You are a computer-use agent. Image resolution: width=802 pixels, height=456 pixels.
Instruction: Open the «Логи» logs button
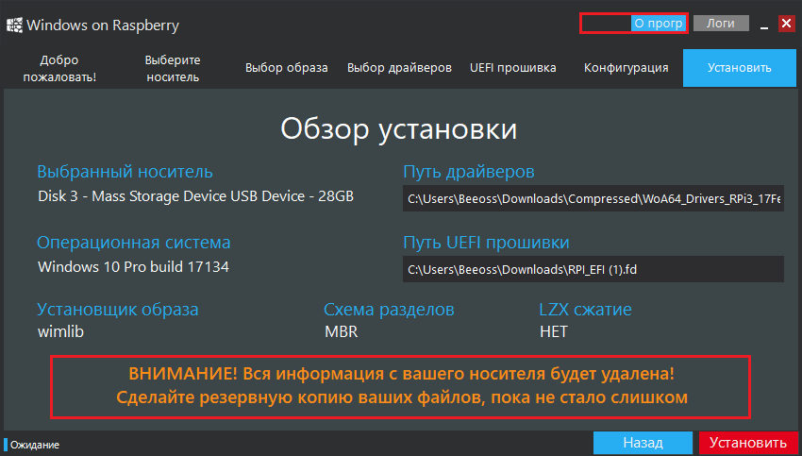[x=721, y=24]
